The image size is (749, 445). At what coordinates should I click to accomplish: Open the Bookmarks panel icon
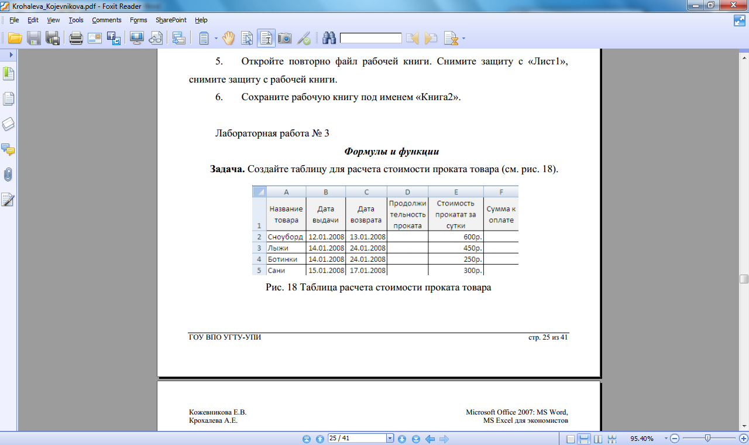tap(8, 74)
